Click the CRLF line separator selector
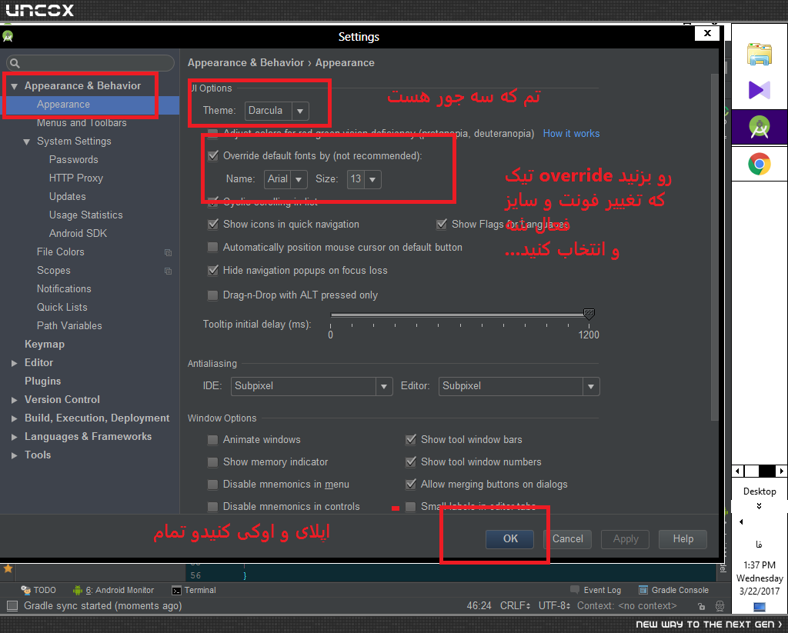The height and width of the screenshot is (633, 788). pos(515,606)
